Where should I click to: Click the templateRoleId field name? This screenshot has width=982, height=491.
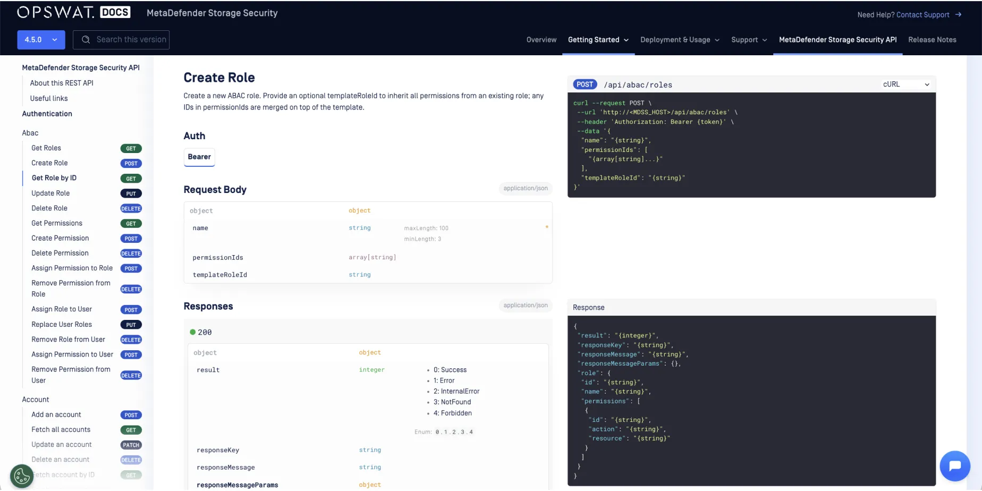coord(220,275)
